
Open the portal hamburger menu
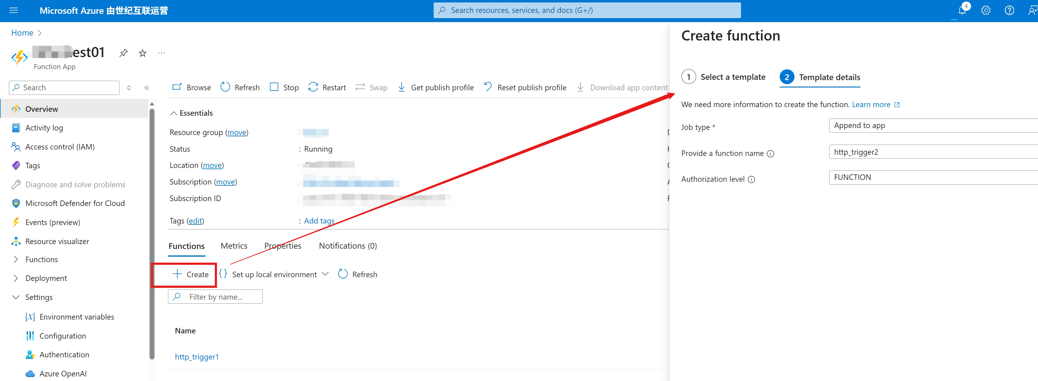[14, 10]
